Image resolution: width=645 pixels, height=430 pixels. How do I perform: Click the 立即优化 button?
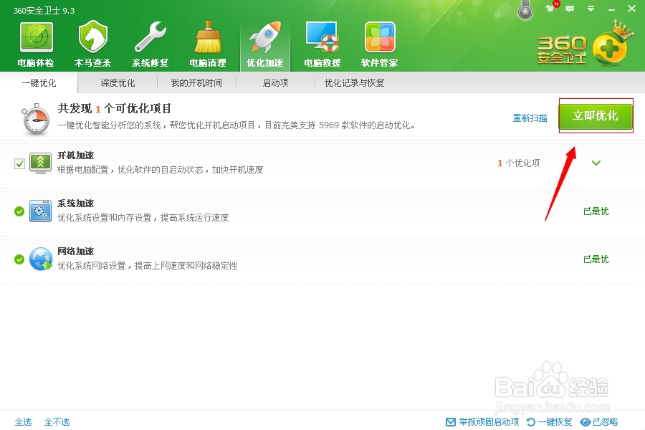point(596,118)
